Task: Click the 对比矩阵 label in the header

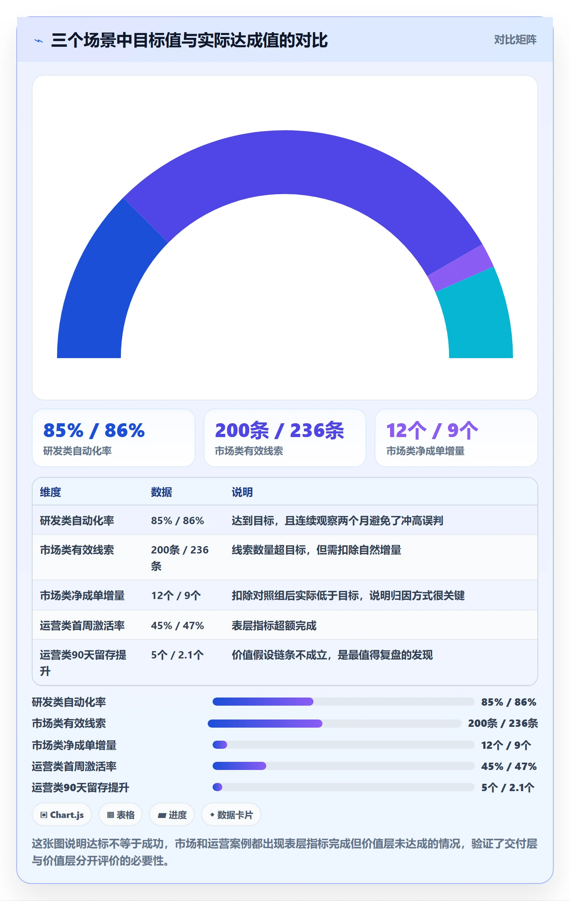Action: point(515,39)
